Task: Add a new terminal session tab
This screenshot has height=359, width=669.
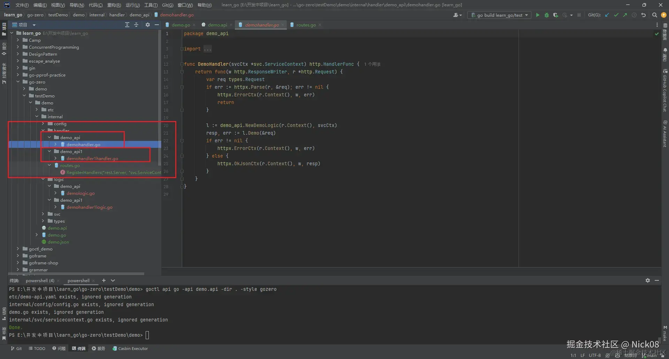Action: (103, 280)
